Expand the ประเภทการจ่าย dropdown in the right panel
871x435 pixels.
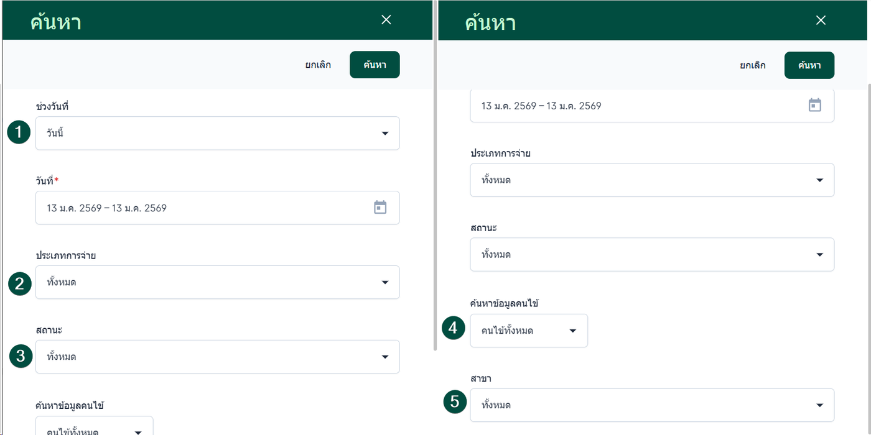(651, 180)
